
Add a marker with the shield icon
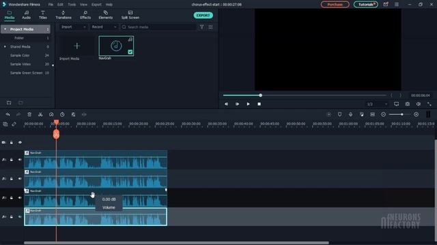[x=340, y=114]
